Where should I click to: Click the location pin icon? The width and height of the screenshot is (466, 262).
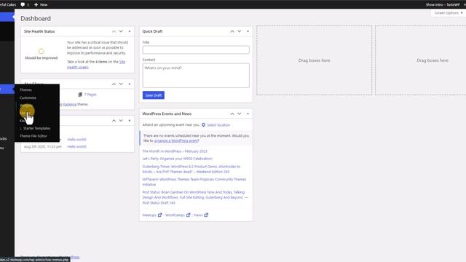[x=204, y=125]
